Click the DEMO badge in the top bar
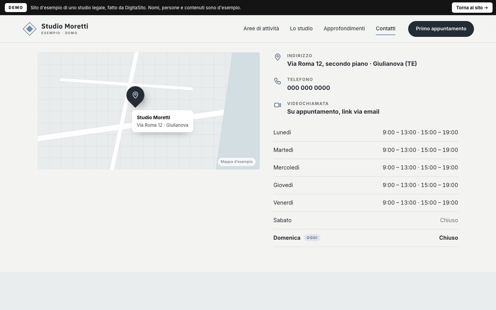Image resolution: width=496 pixels, height=310 pixels. tap(16, 8)
